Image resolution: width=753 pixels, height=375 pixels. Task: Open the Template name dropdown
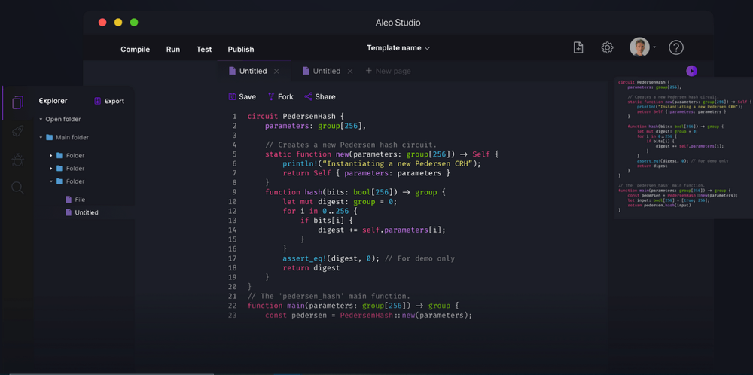pos(398,48)
